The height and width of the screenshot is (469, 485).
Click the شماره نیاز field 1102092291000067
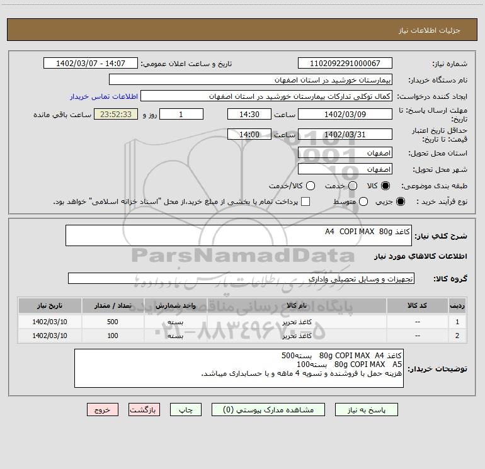click(x=345, y=64)
